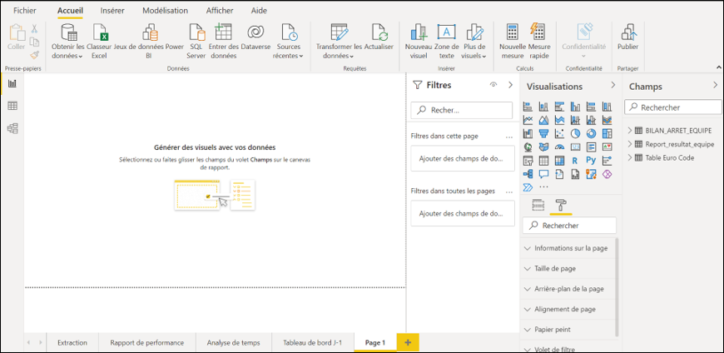Select the scatter chart visual

coord(559,133)
